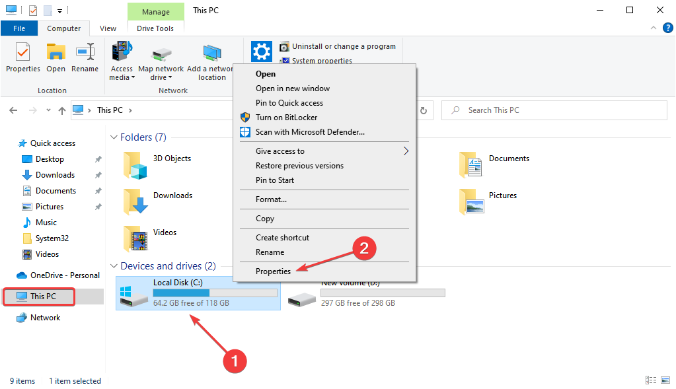Click the Help question mark icon
Viewport: 676px width, 389px height.
click(x=668, y=28)
